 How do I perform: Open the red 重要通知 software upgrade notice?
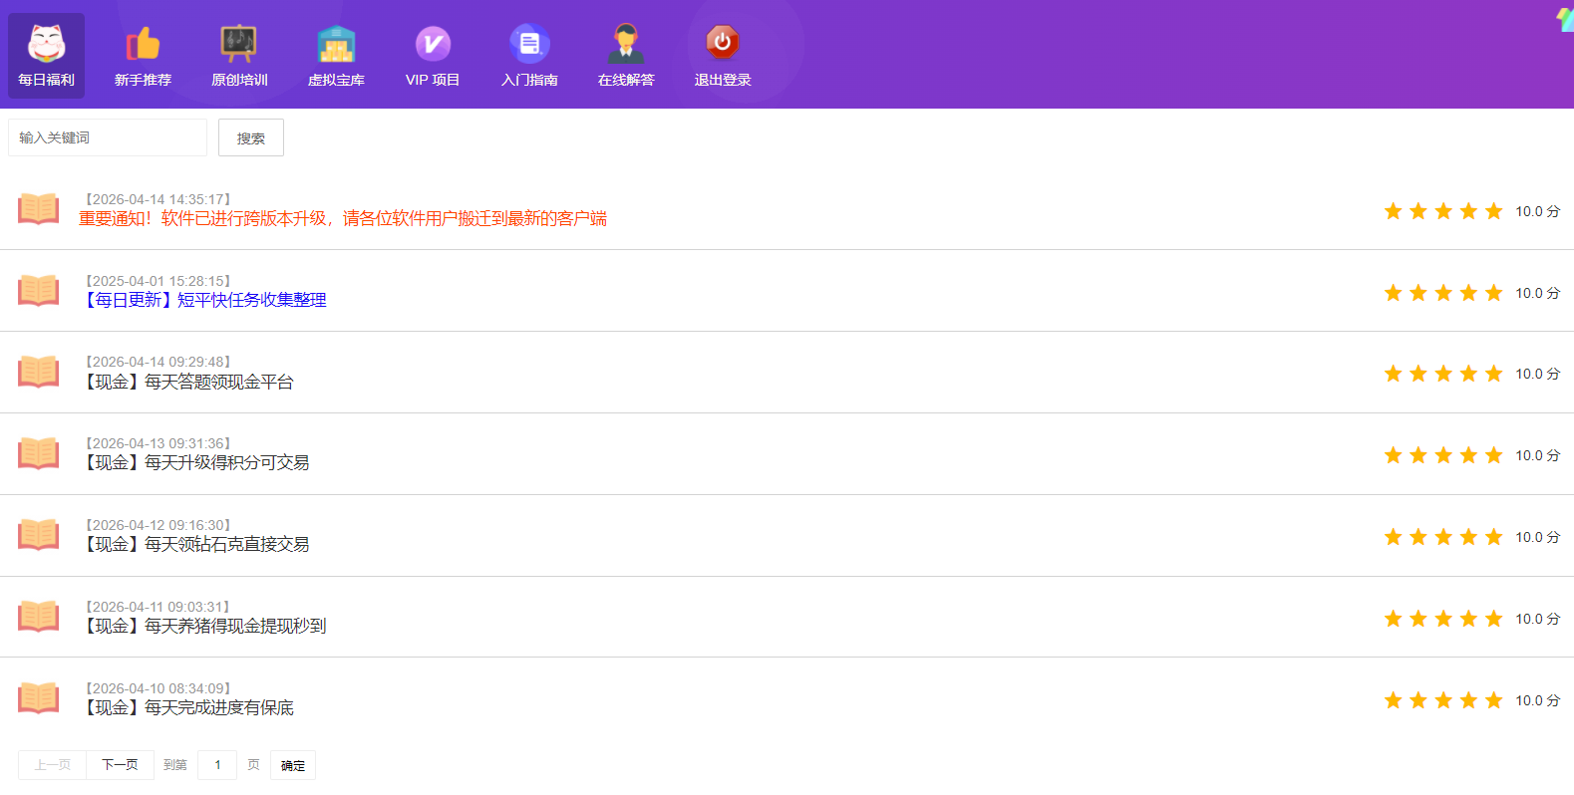coord(343,219)
